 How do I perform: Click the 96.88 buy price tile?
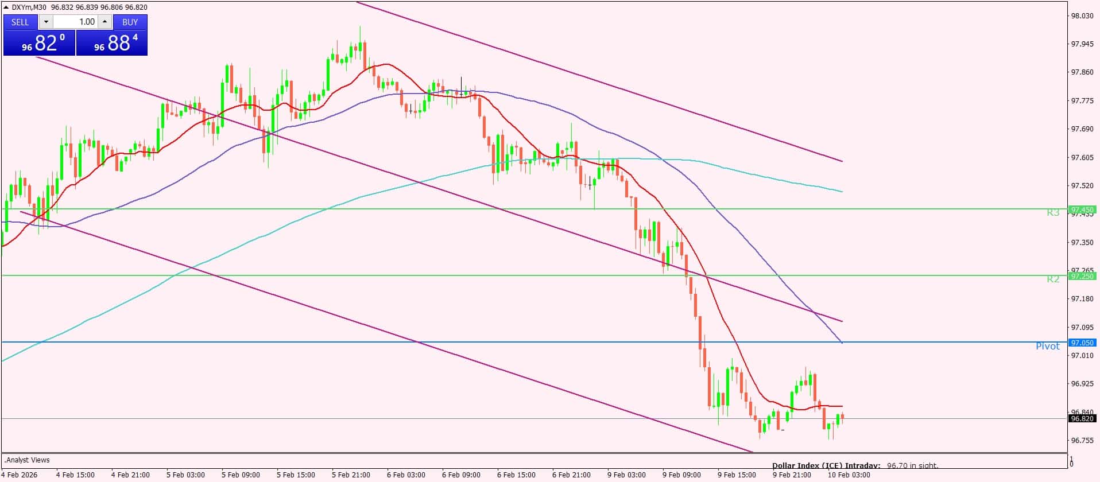[x=112, y=43]
